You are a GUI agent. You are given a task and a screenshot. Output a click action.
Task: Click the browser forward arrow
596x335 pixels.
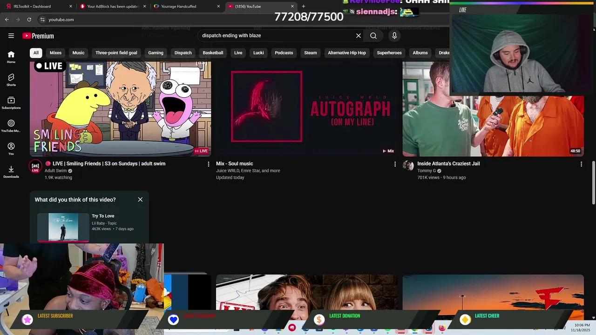[x=18, y=20]
